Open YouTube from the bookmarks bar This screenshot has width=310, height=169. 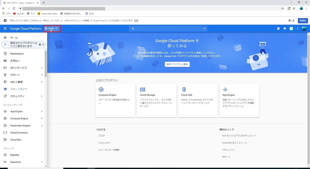point(18,13)
